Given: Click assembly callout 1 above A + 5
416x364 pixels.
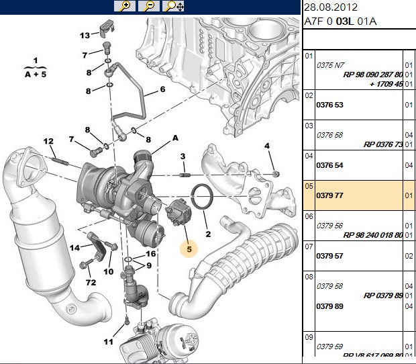Looking at the screenshot, I should tap(36, 60).
